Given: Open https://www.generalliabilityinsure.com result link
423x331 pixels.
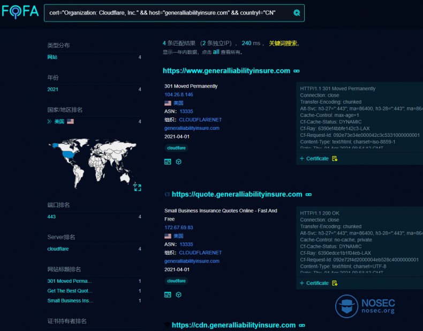Looking at the screenshot, I should (226, 71).
